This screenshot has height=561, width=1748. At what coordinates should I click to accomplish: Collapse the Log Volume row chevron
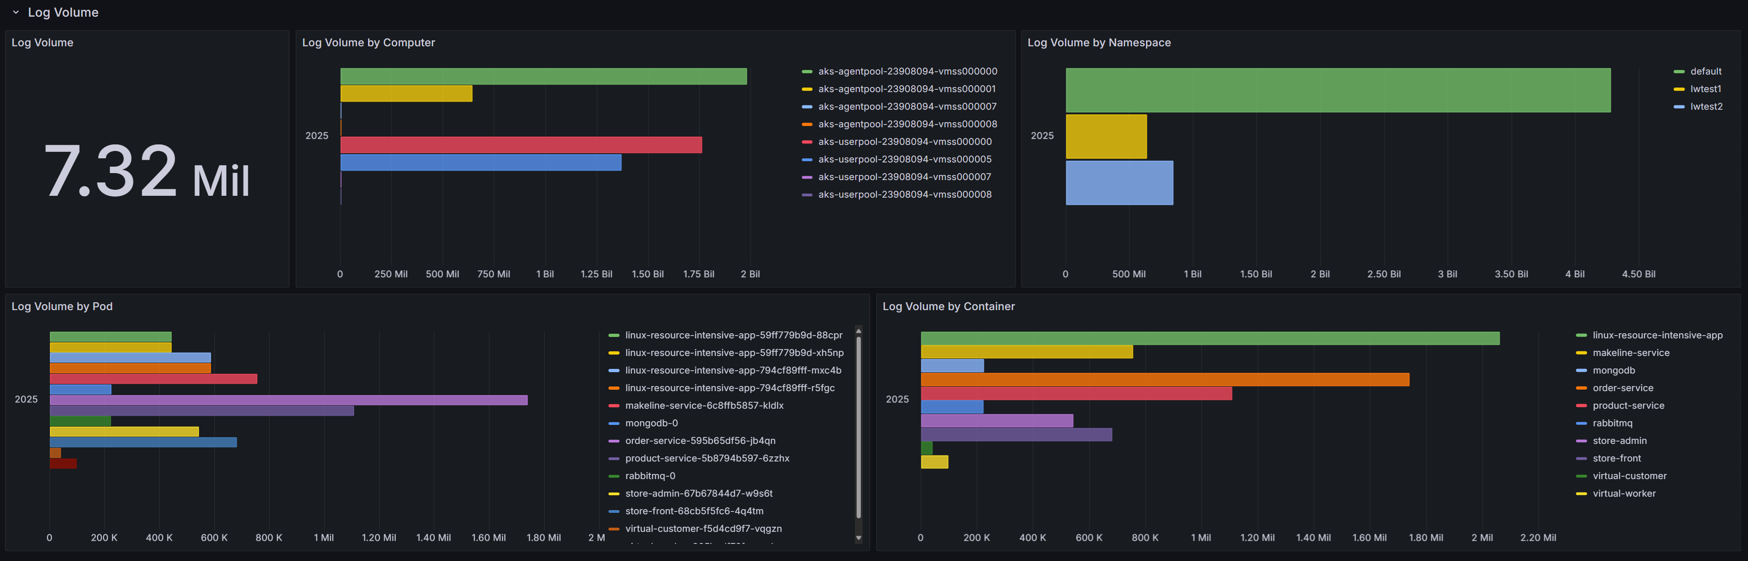(16, 12)
